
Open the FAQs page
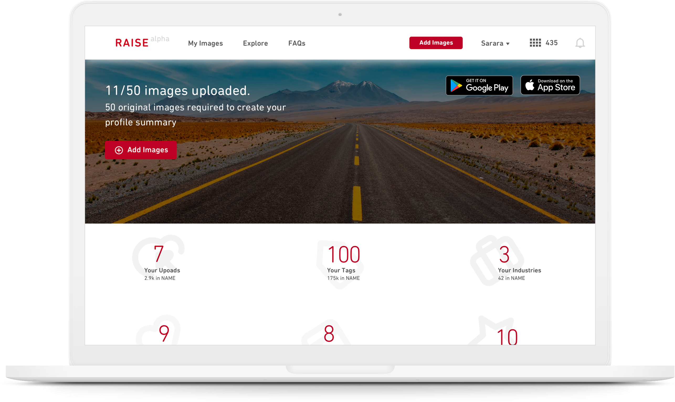(x=297, y=43)
